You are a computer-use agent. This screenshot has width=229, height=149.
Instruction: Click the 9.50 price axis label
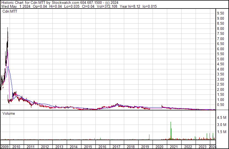(x=220, y=13)
